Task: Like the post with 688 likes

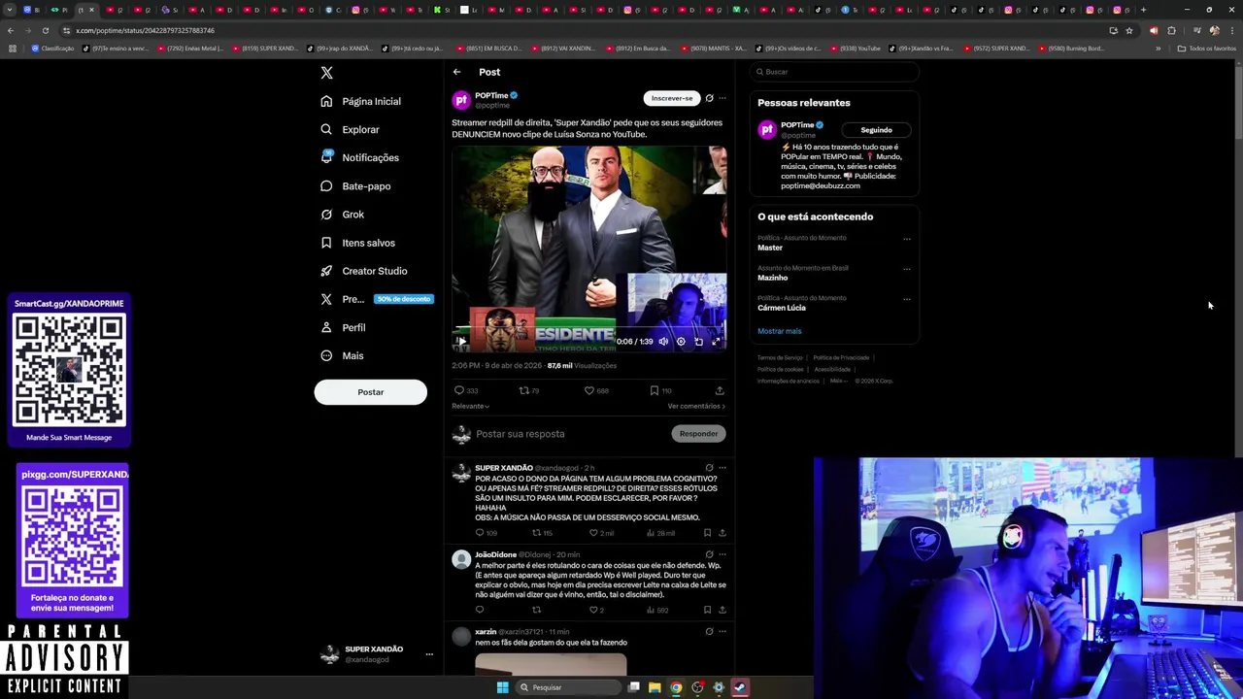Action: [596, 390]
